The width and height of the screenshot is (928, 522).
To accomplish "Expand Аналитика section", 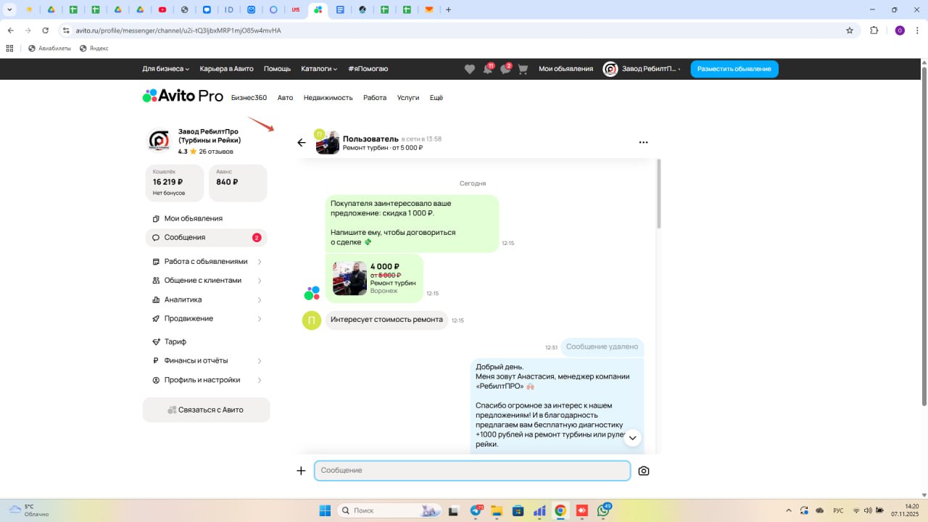I will 206,299.
